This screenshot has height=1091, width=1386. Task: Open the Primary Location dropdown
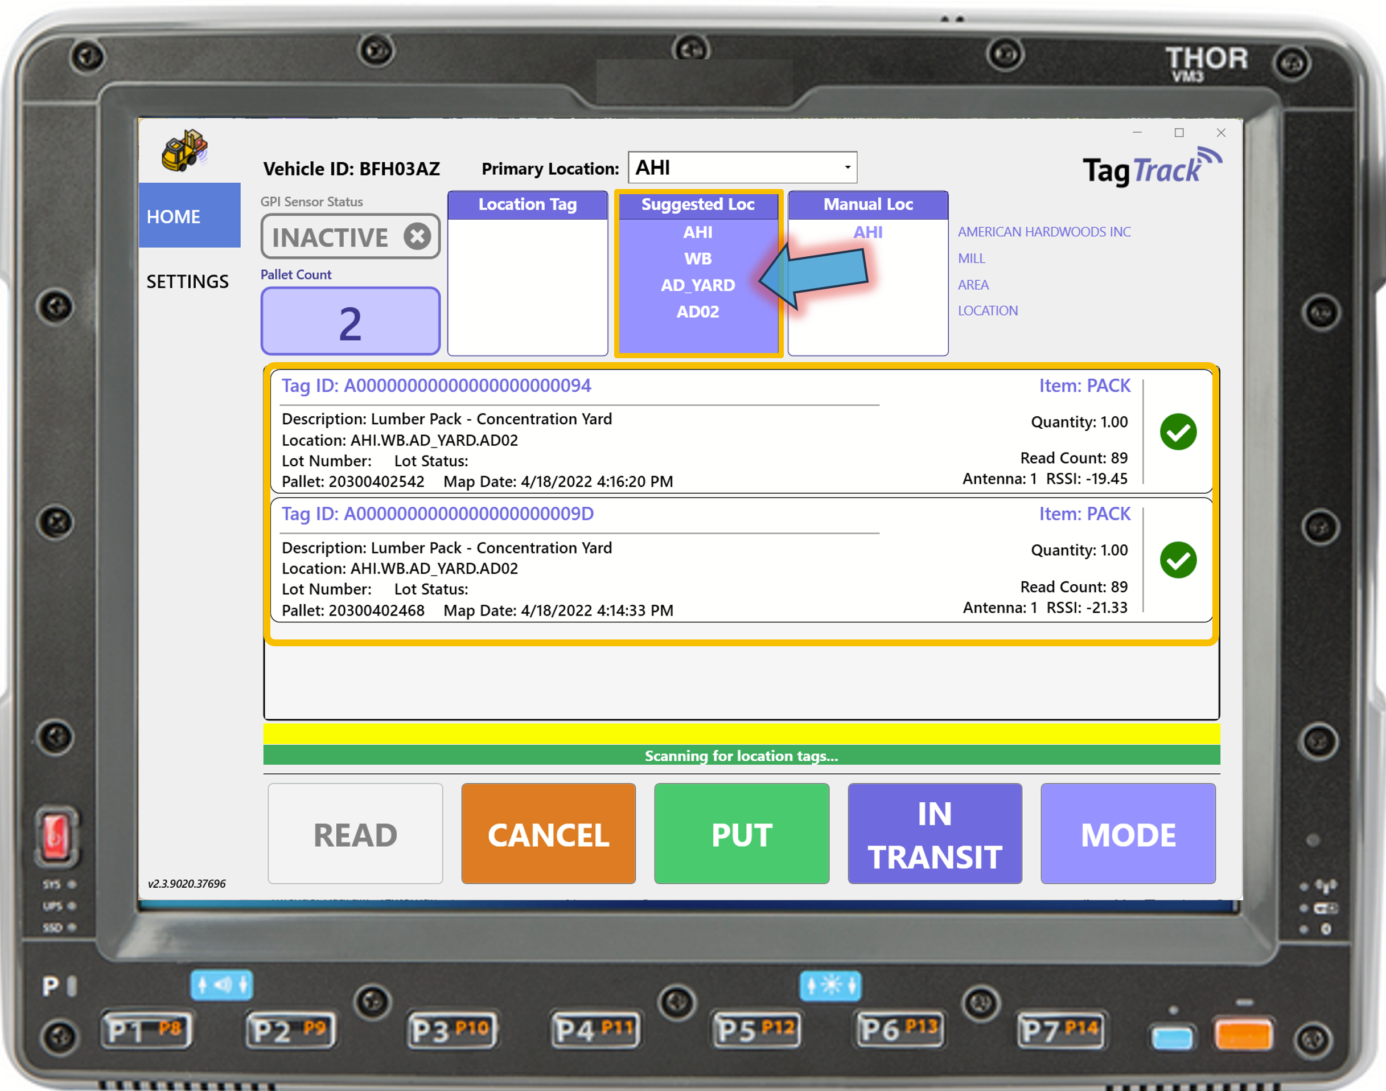[847, 167]
